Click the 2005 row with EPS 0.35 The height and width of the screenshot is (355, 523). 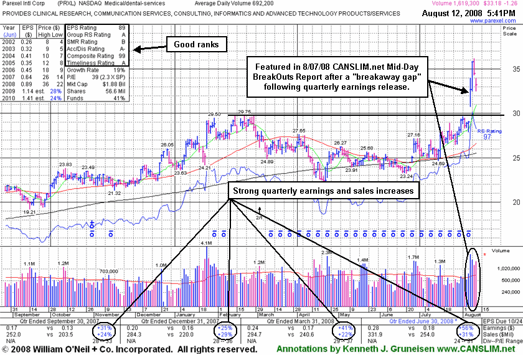coord(32,63)
